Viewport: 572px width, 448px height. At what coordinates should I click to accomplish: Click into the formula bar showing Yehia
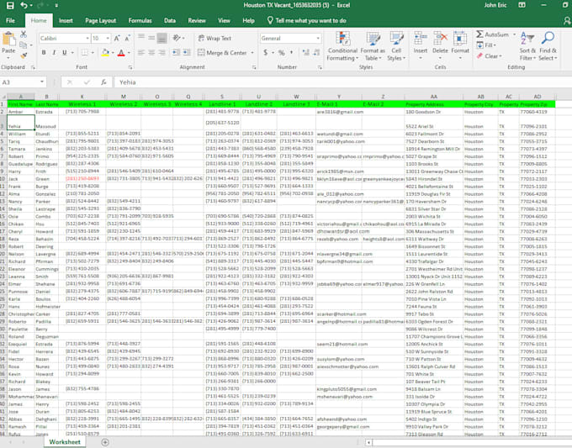[343, 82]
